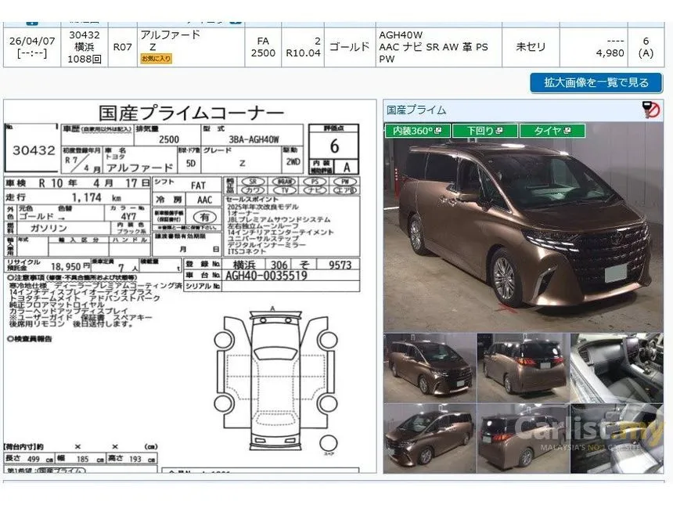Screen dimensions: 673x505
Task: Click lot number 30432 in listing row
Action: 85,34
